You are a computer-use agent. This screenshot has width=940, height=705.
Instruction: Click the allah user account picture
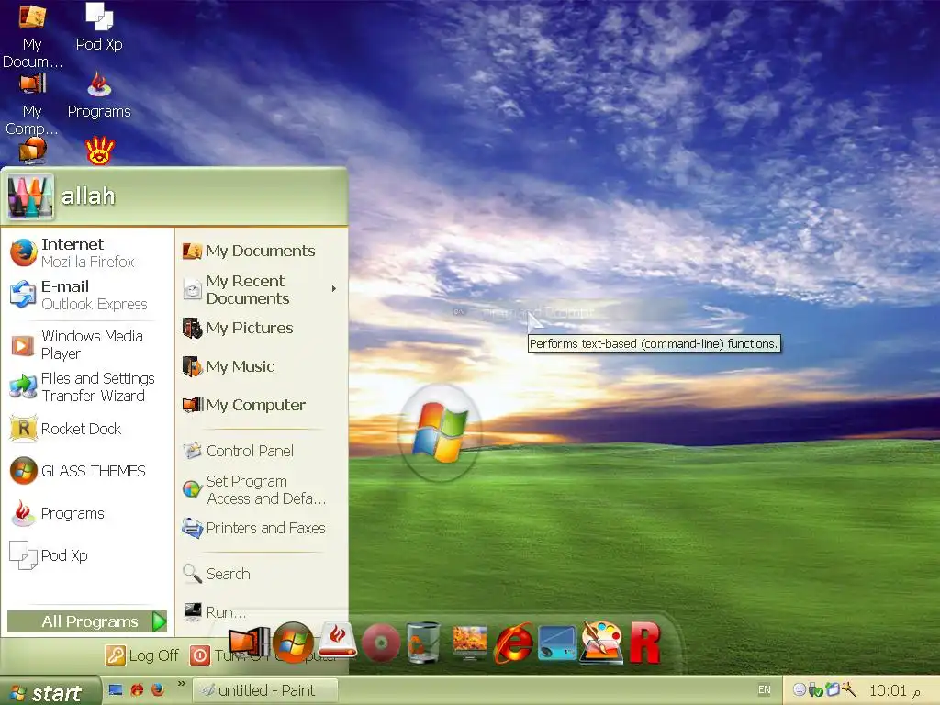(x=30, y=196)
